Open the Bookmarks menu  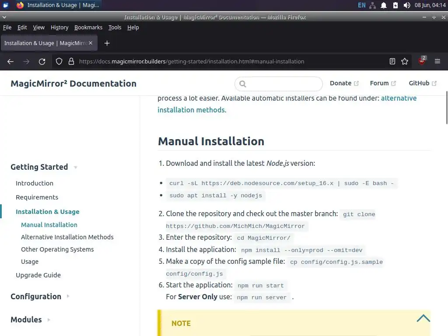click(x=88, y=27)
